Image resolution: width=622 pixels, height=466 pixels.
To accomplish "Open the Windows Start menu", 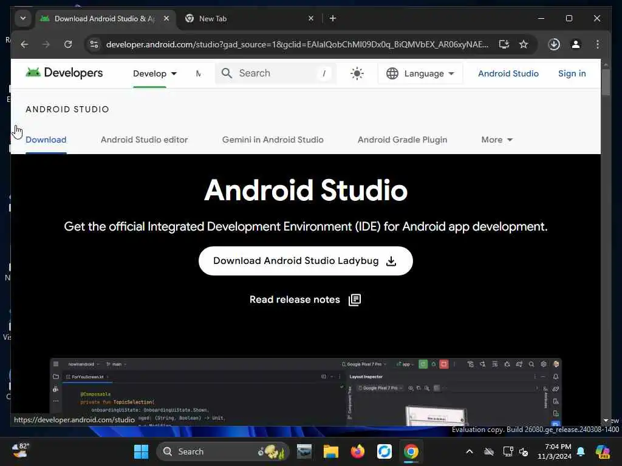I will pos(141,451).
